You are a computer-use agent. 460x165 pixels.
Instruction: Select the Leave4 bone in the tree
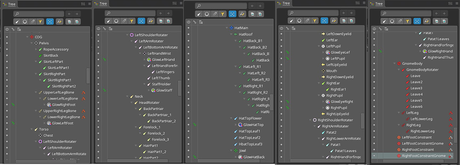click(416, 94)
